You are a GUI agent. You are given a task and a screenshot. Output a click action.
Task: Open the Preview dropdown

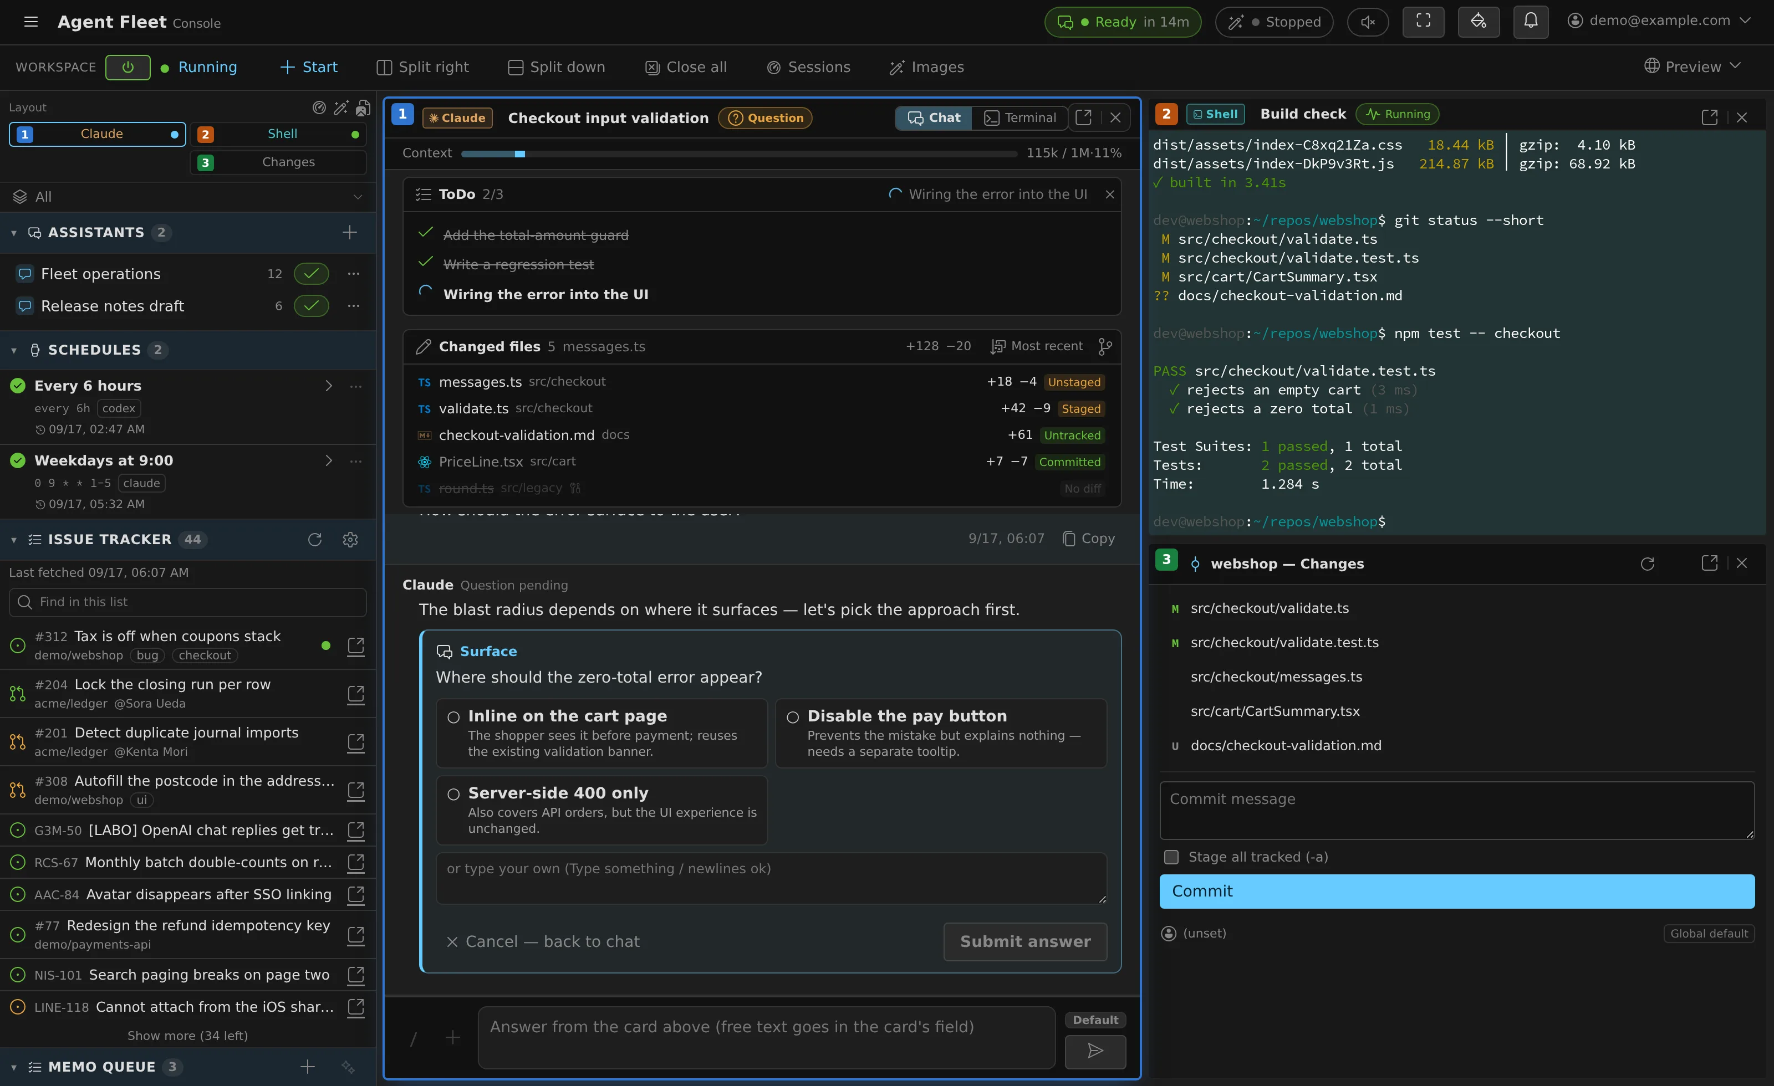[x=1693, y=66]
